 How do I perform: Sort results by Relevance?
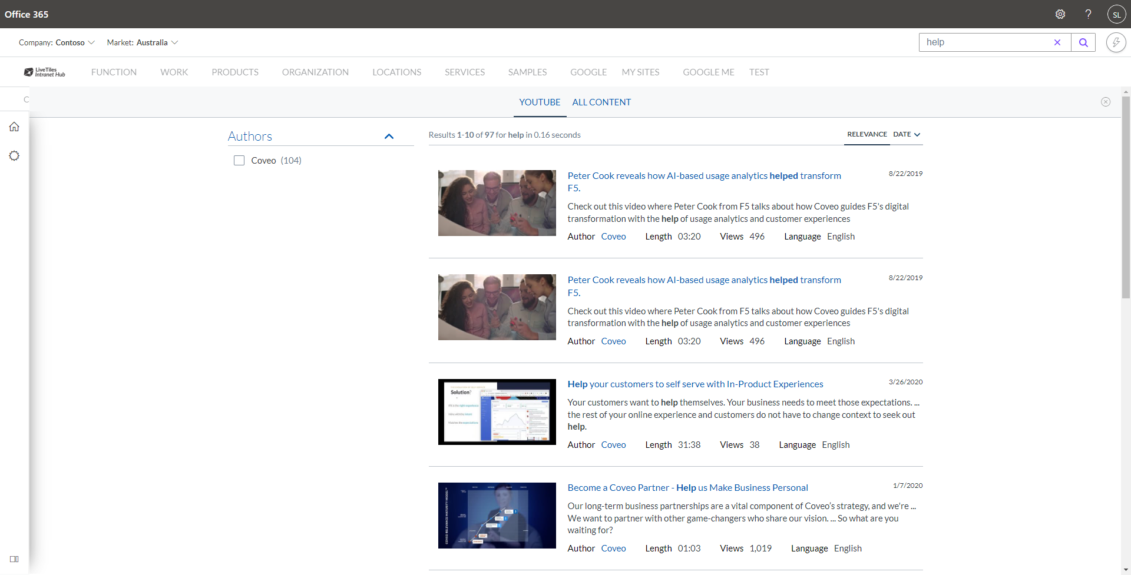click(x=867, y=134)
